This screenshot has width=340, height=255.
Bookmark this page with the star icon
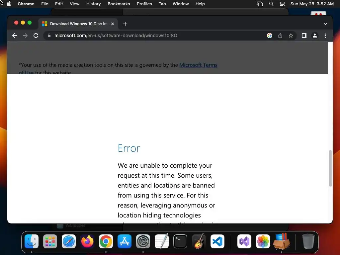pyautogui.click(x=291, y=36)
